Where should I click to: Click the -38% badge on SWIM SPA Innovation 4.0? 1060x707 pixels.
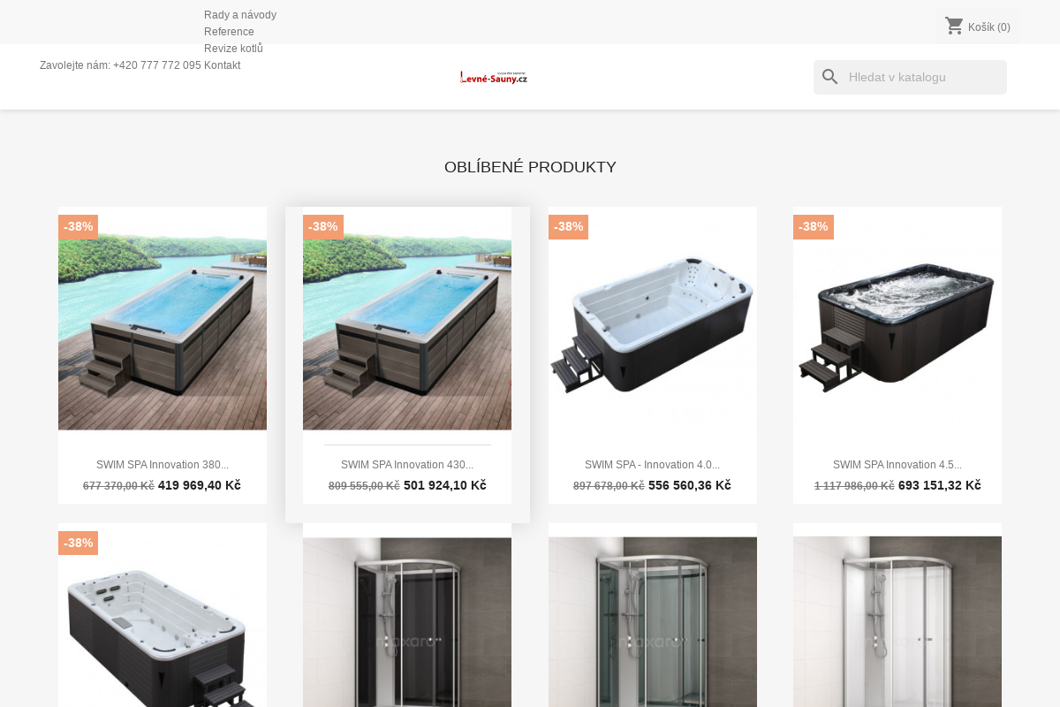pyautogui.click(x=568, y=227)
